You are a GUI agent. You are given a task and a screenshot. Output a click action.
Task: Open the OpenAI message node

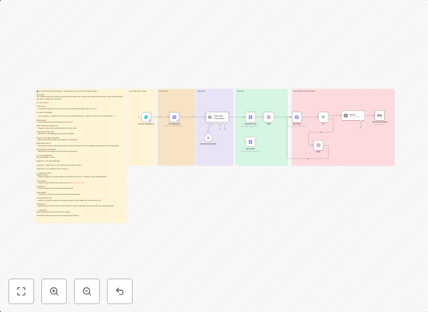pos(353,115)
